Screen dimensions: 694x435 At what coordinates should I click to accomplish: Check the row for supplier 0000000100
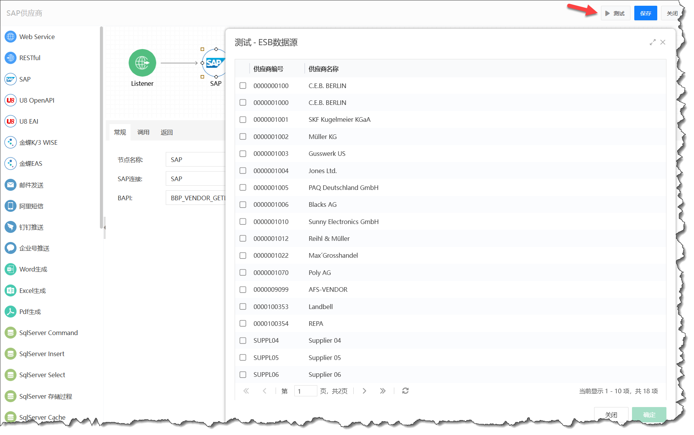tap(243, 86)
